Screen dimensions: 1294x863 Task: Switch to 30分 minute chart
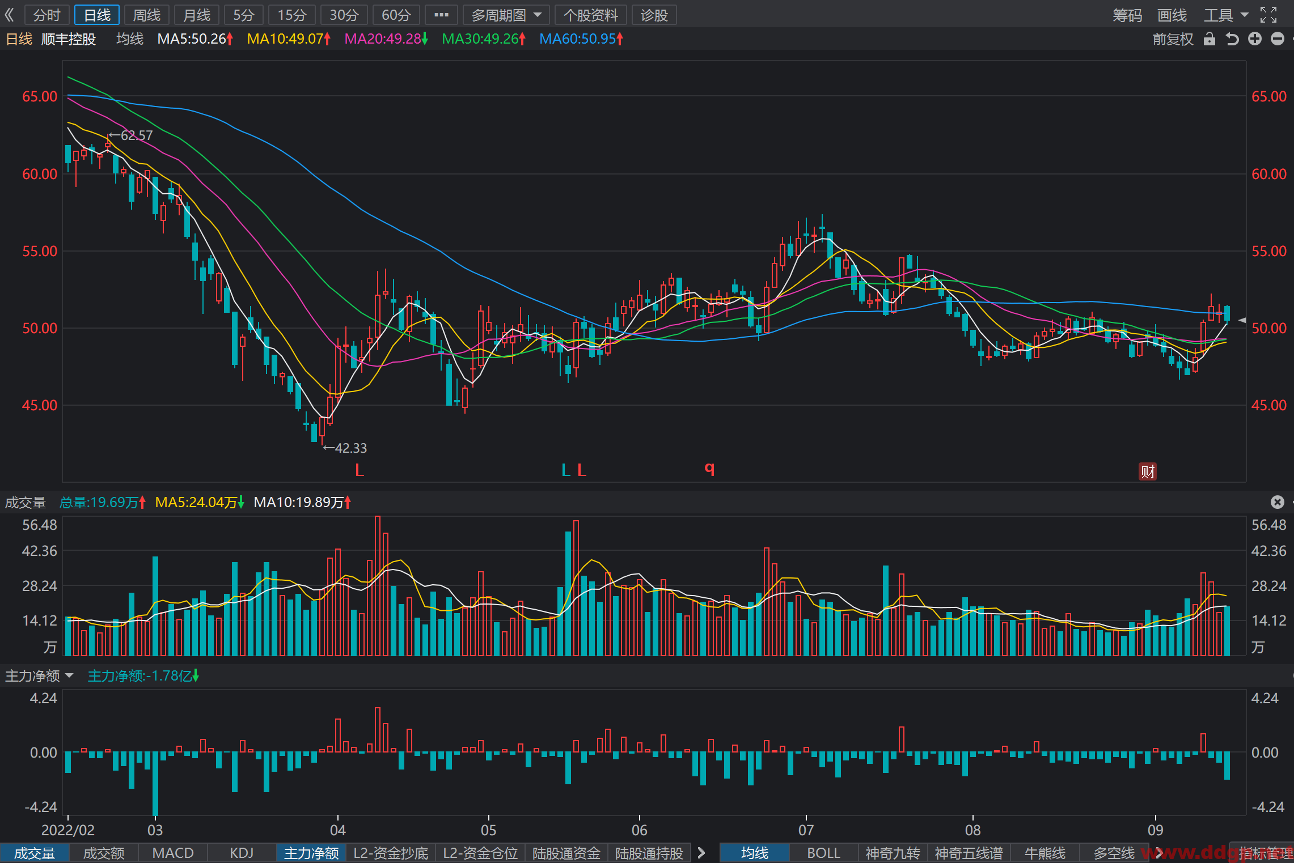(344, 15)
